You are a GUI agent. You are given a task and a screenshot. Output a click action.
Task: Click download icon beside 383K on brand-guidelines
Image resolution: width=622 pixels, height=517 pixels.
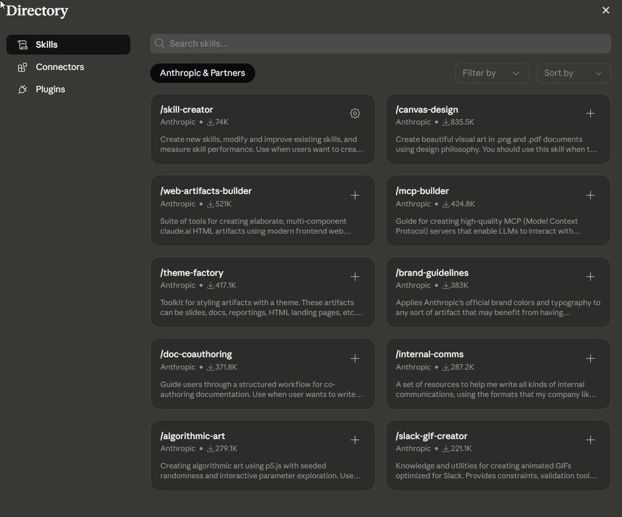[x=446, y=285]
